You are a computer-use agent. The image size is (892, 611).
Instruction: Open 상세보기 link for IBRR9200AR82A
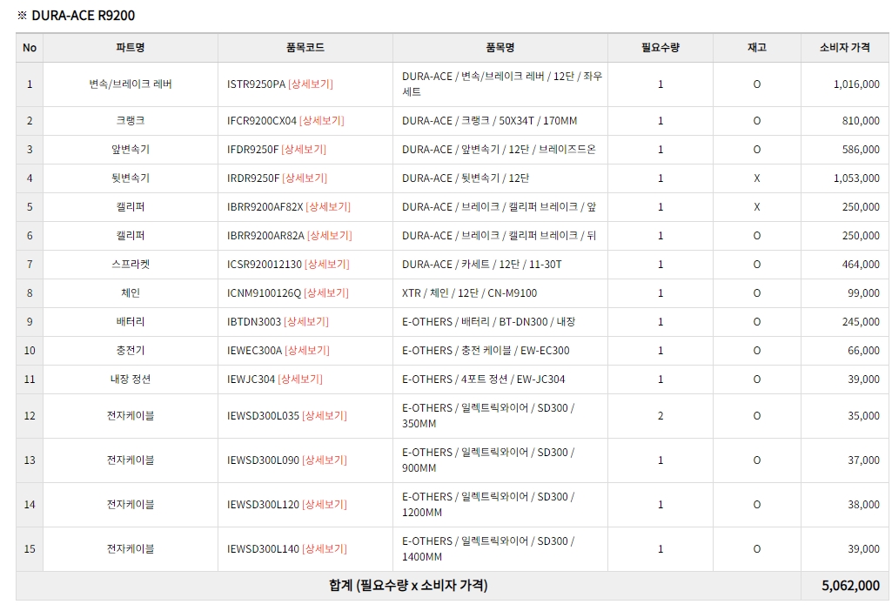[x=330, y=236]
